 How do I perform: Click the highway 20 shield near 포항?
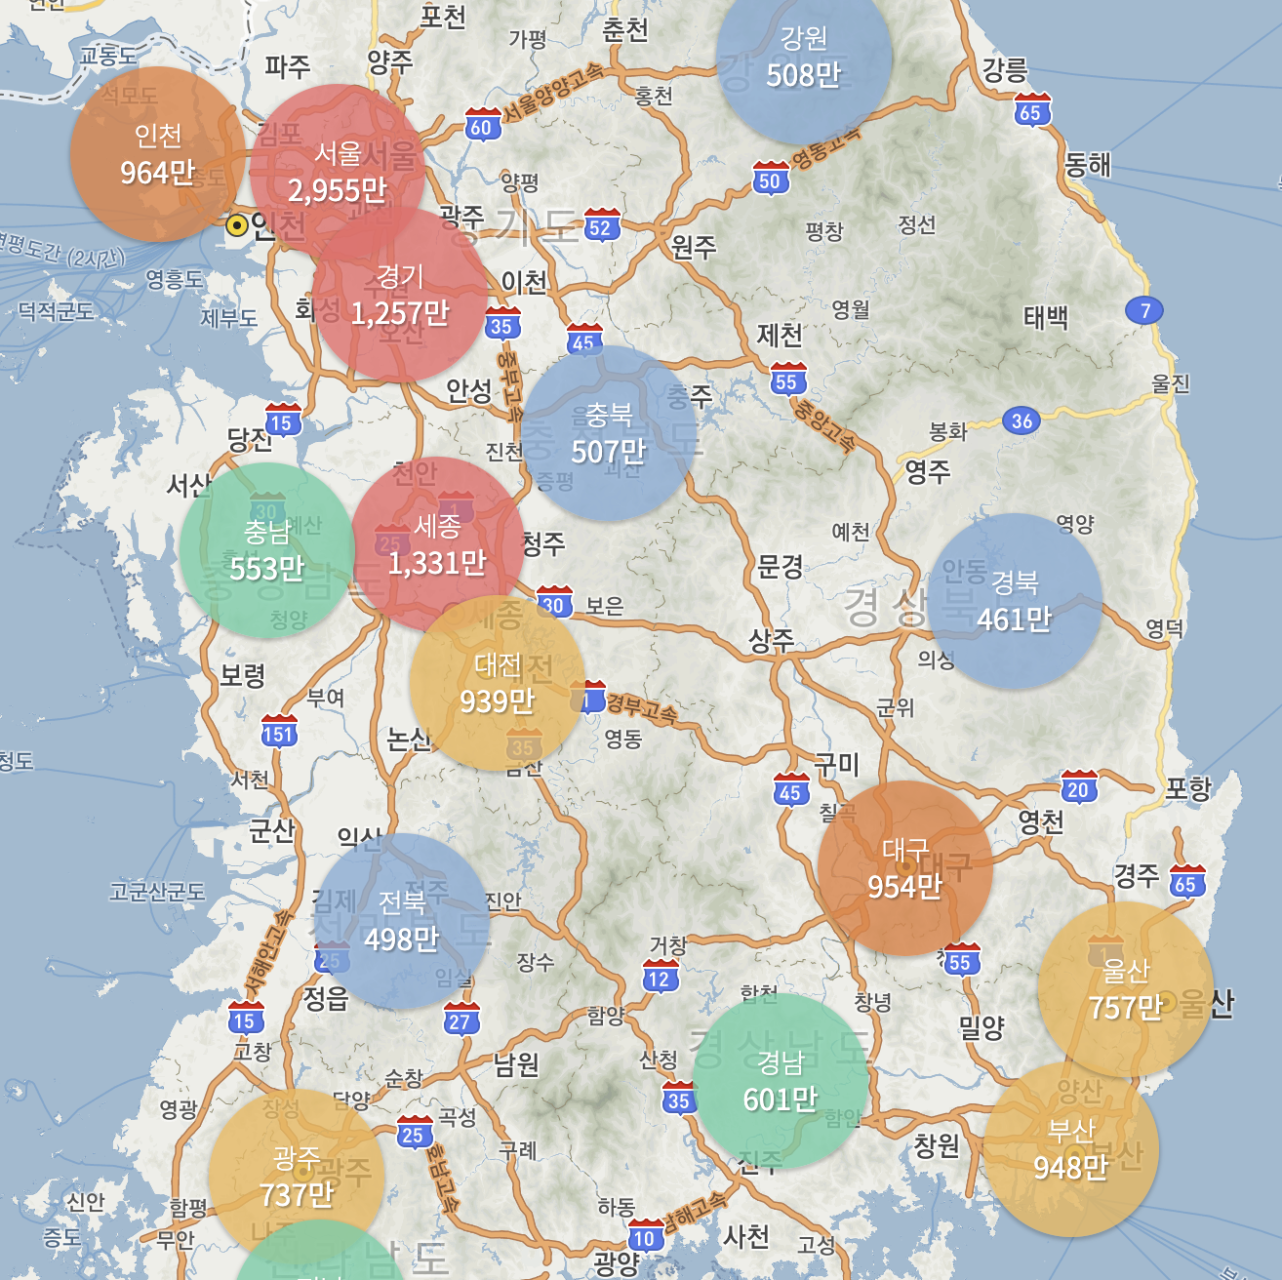(1078, 786)
